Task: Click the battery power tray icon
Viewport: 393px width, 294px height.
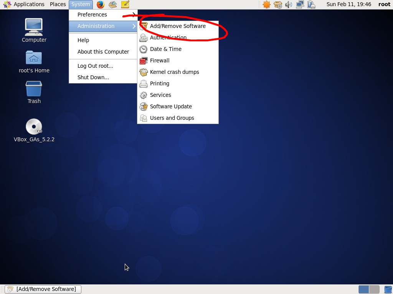Action: click(311, 5)
